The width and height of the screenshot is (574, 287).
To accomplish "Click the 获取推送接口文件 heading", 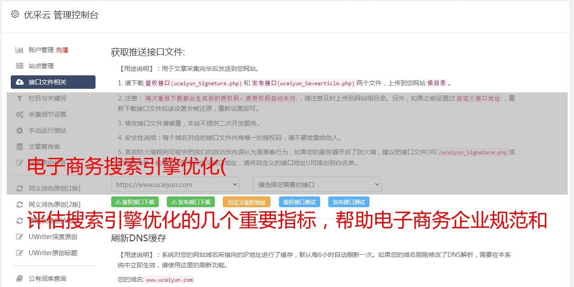I will (x=148, y=52).
